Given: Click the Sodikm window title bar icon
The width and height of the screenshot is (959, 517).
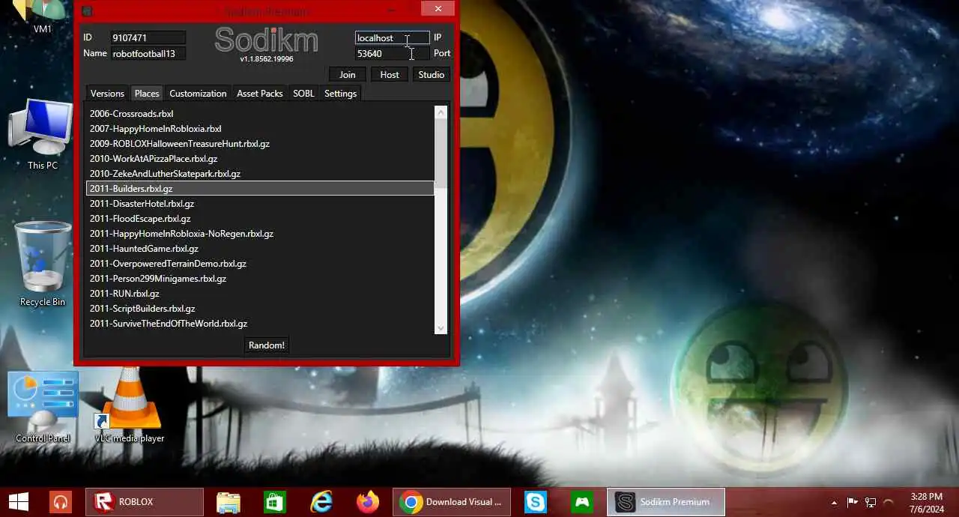Looking at the screenshot, I should 88,11.
